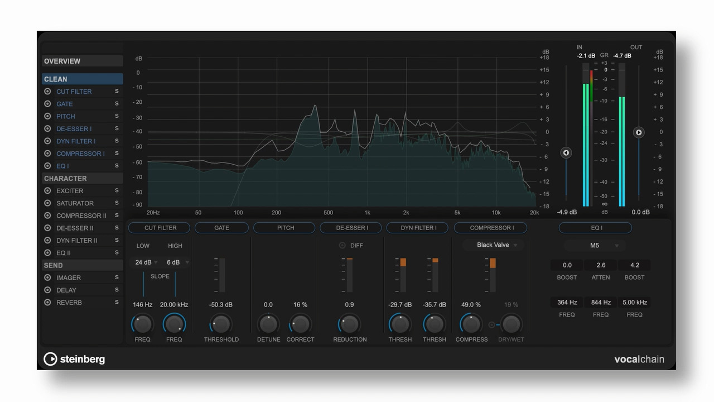
Task: Toggle the DELAY power icon
Action: (47, 290)
